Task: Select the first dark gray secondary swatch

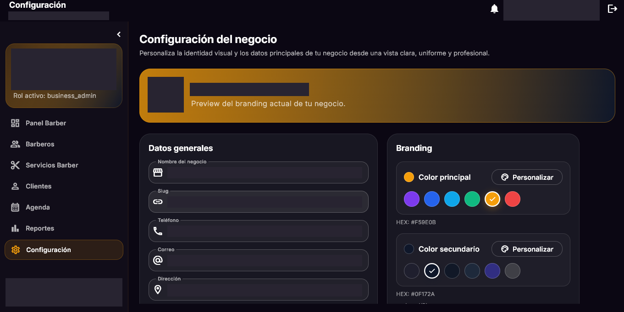Action: [x=412, y=271]
